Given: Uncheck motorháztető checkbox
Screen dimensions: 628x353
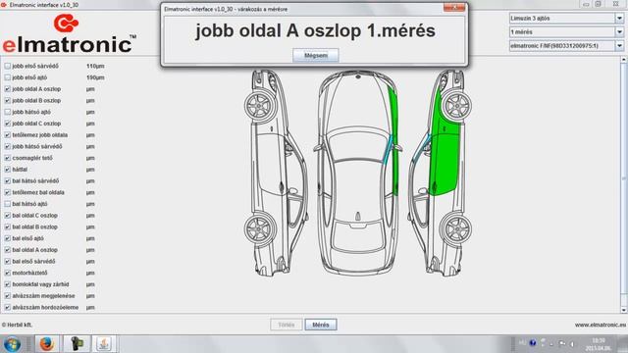Looking at the screenshot, I should [x=7, y=273].
